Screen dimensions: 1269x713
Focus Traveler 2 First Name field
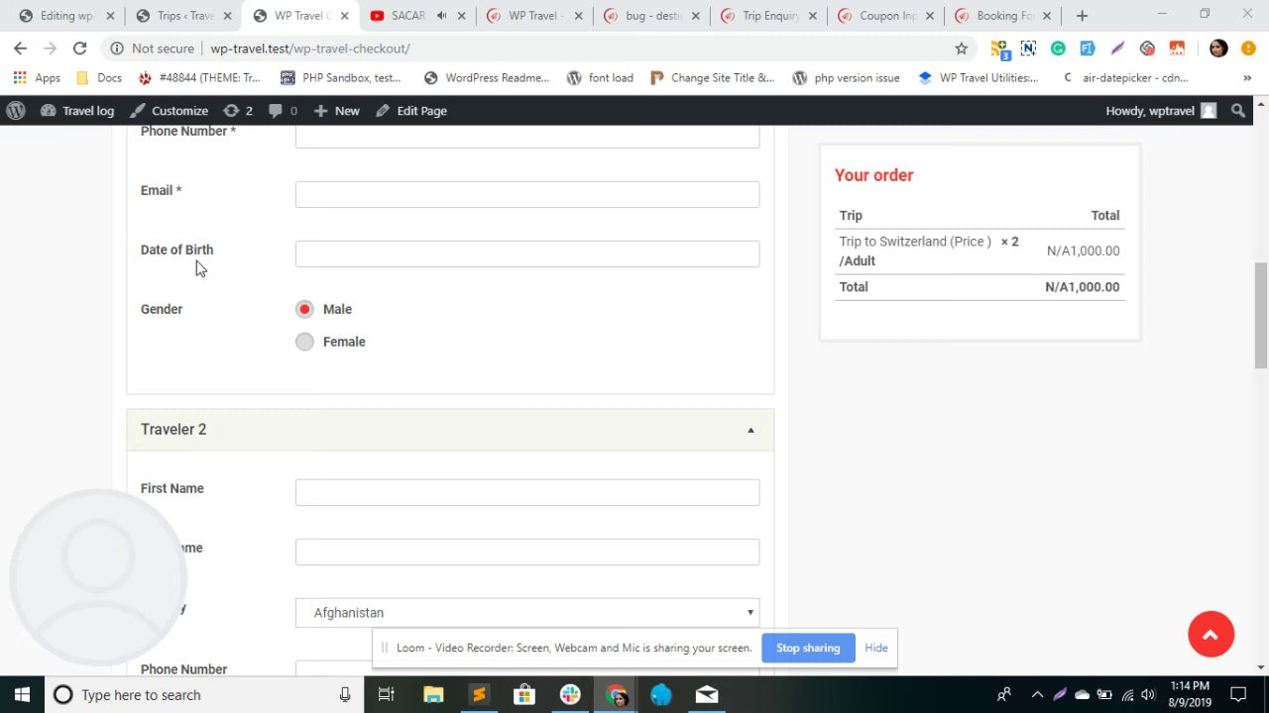pos(527,492)
